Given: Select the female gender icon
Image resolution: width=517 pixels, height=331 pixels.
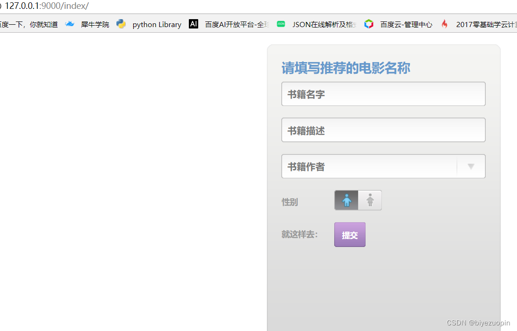Looking at the screenshot, I should click(x=370, y=200).
